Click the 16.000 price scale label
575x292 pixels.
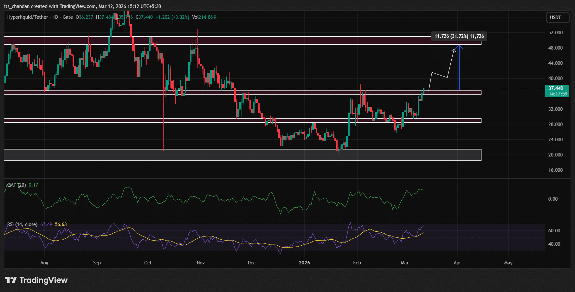pyautogui.click(x=555, y=170)
